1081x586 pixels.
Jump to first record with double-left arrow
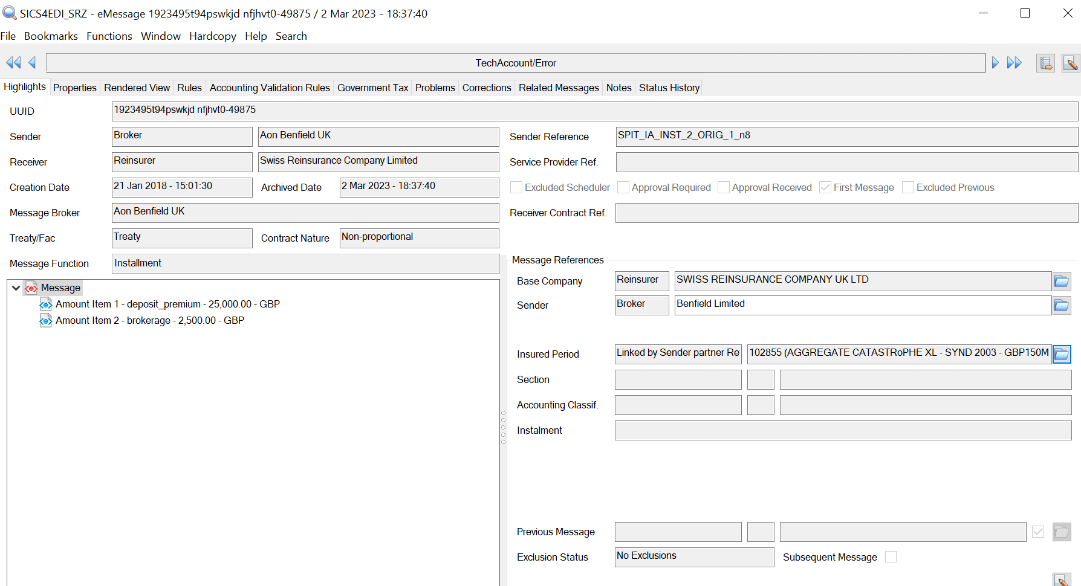[13, 63]
